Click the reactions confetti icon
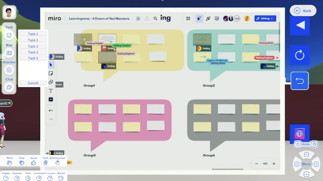 pos(208,18)
